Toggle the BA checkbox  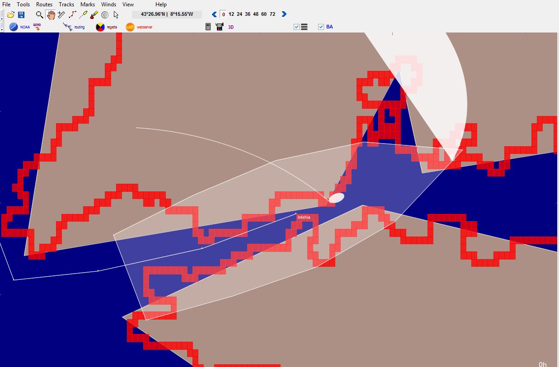321,27
